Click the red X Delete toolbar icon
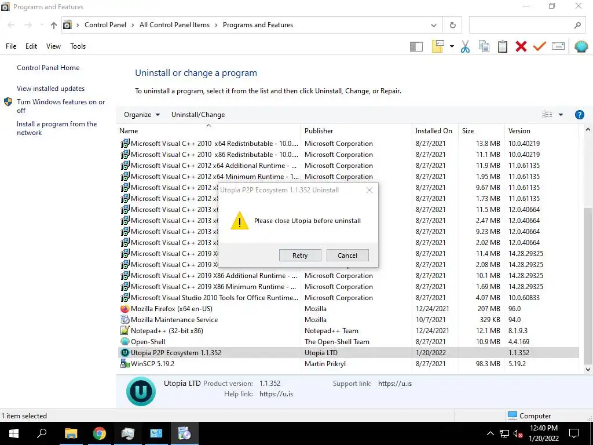593x445 pixels. coord(521,46)
